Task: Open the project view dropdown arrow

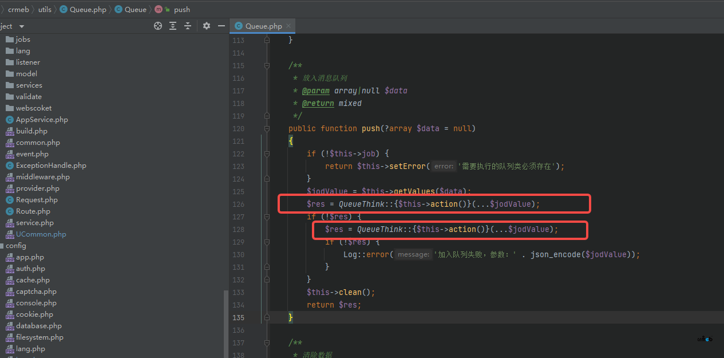Action: click(x=22, y=26)
